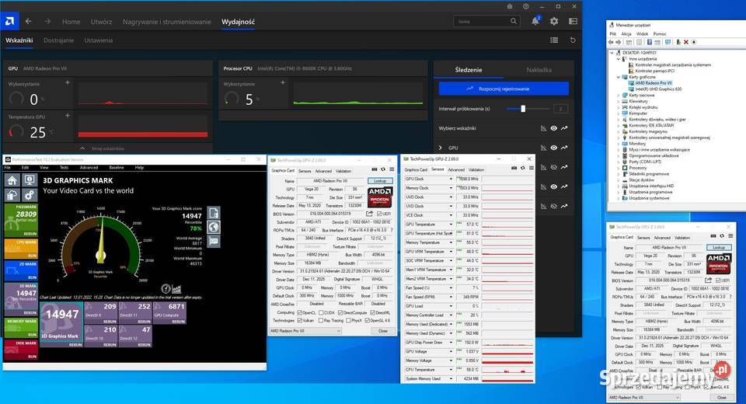Image resolution: width=746 pixels, height=404 pixels.
Task: Open Nagrywanie i strumieniowanie in AMD Software
Action: point(166,22)
